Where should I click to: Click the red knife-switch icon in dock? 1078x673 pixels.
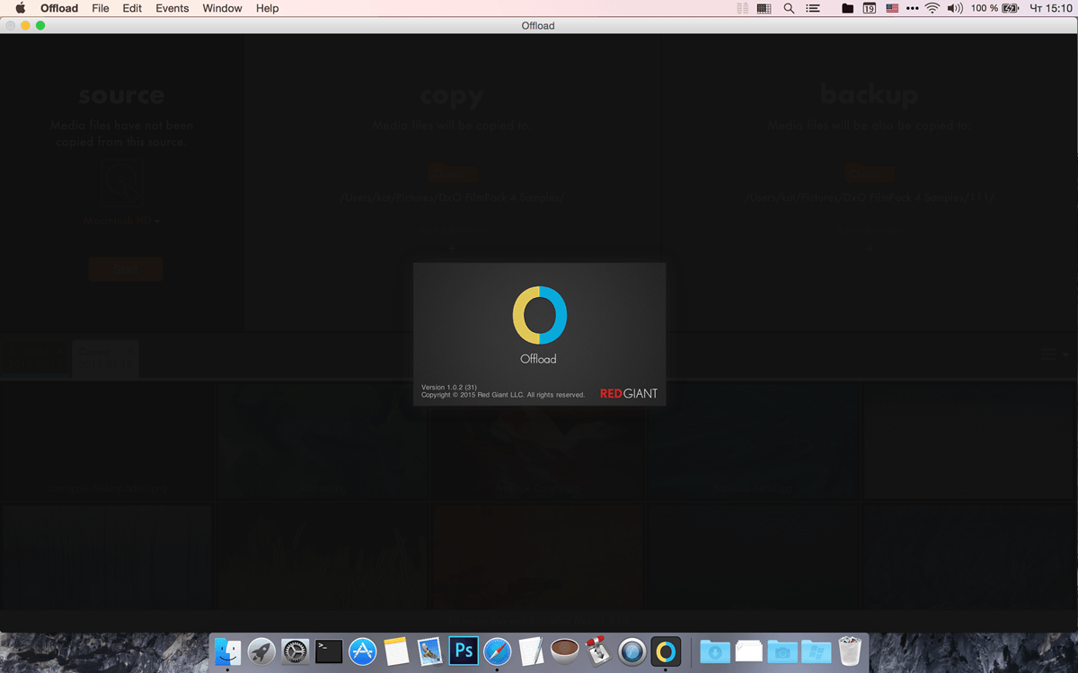[598, 651]
